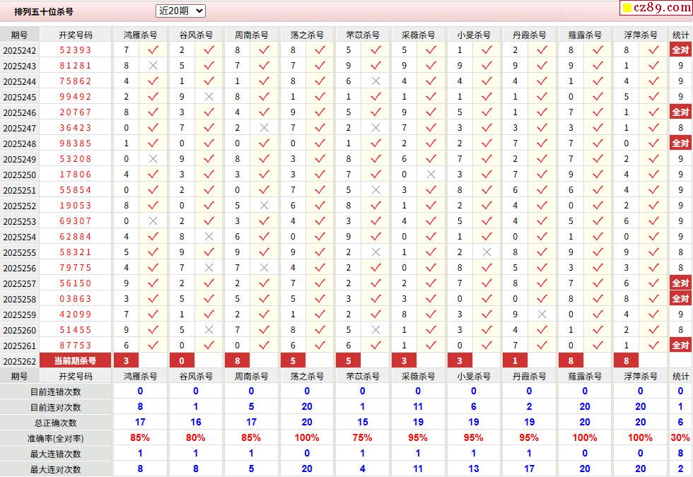Click the X mark in row 2025256 under 谷风杀号

click(209, 268)
